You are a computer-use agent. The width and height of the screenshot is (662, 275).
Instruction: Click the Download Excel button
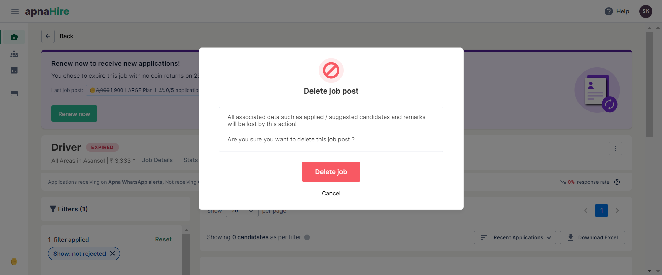pos(592,237)
